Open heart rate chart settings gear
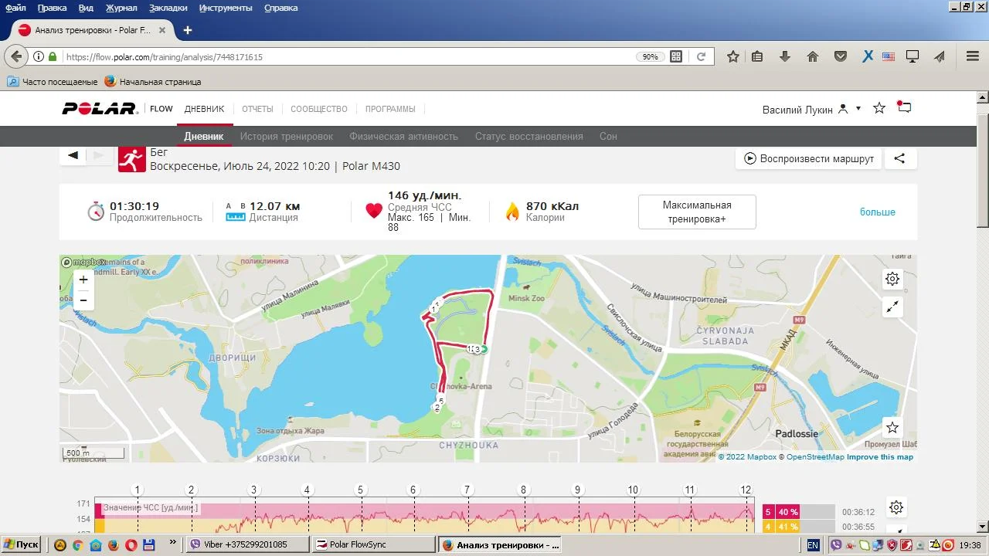Viewport: 989px width, 556px height. tap(896, 507)
